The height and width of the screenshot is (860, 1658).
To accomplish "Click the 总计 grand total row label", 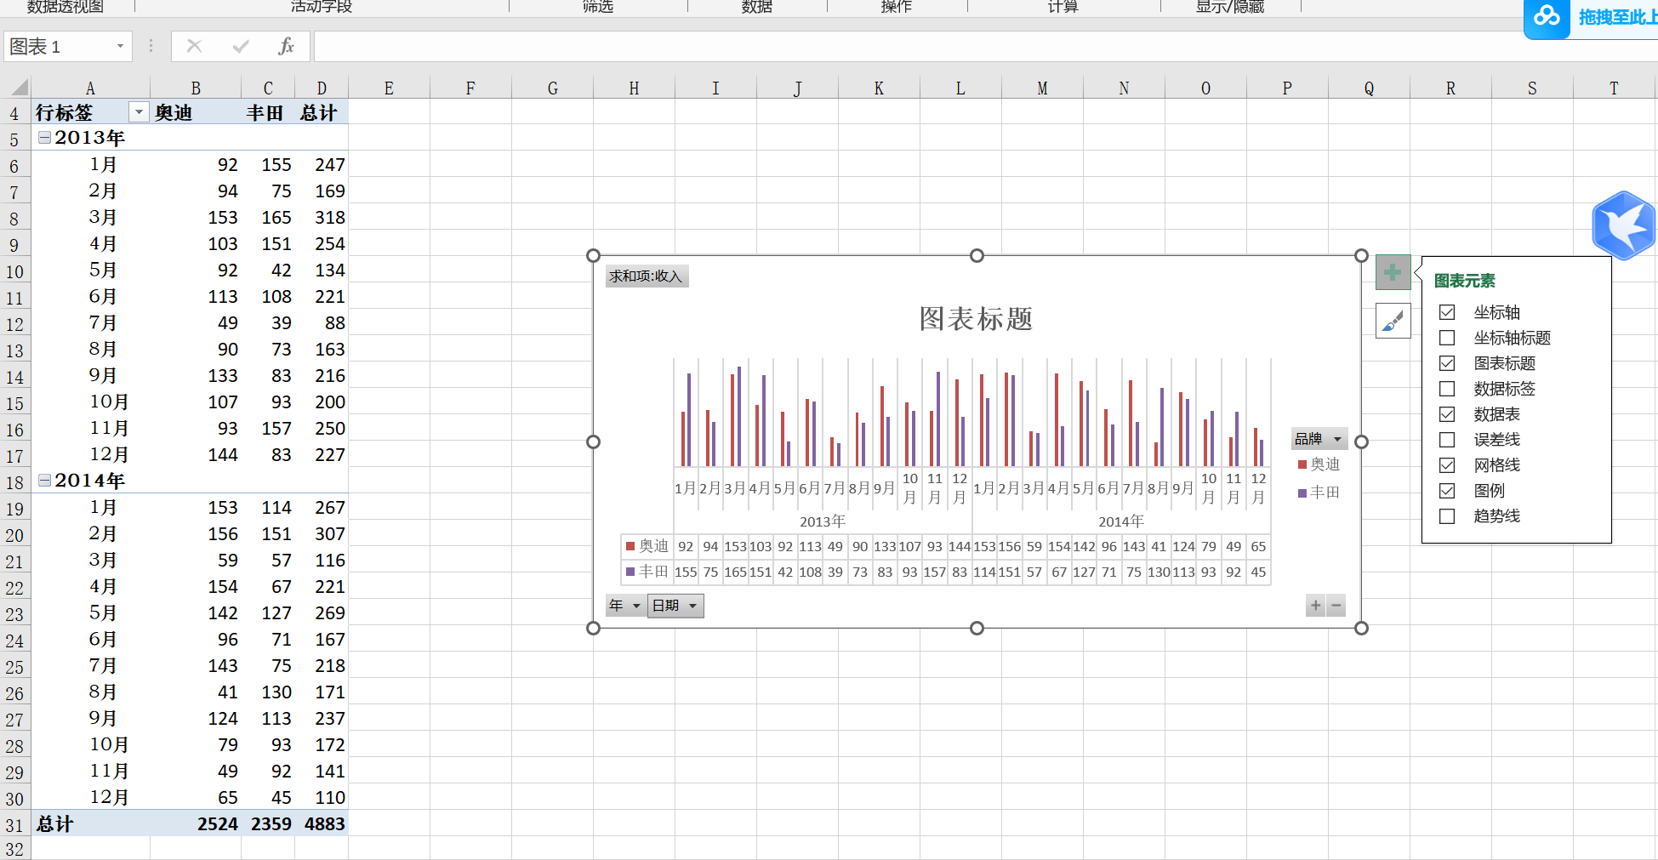I will click(x=54, y=823).
